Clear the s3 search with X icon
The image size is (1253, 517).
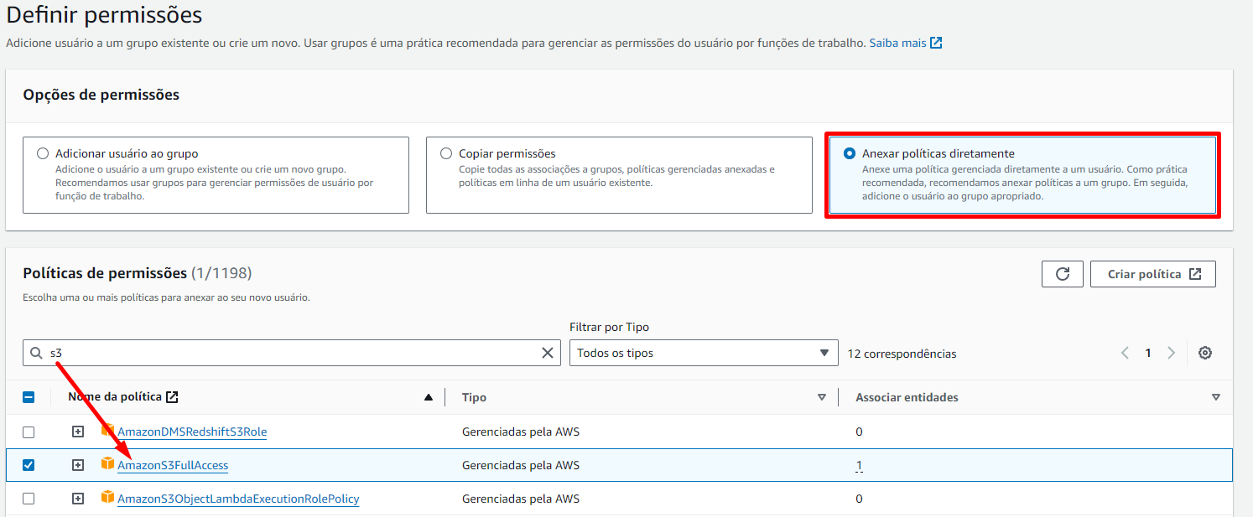[x=548, y=353]
